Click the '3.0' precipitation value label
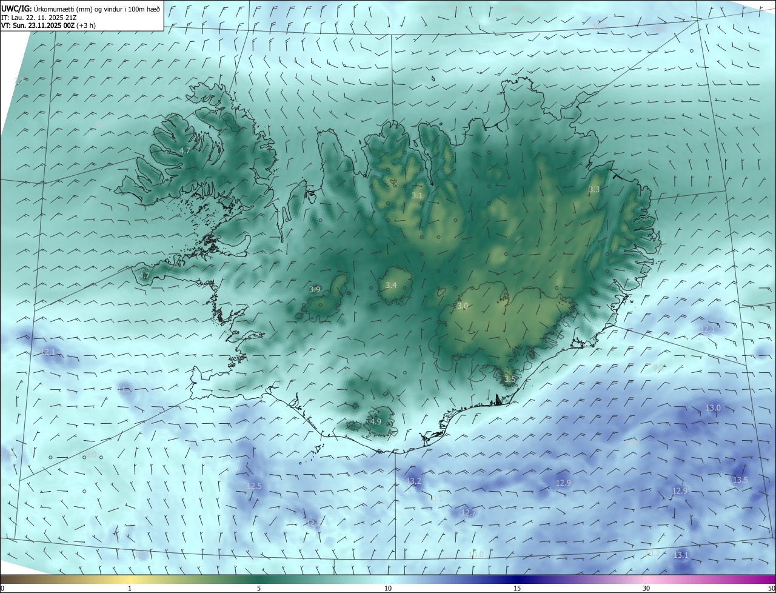Screen dimensions: 776x593 click(463, 306)
